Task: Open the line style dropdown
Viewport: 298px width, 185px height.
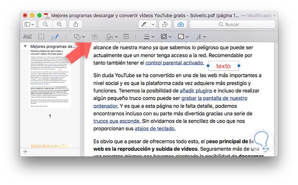Action: pyautogui.click(x=149, y=37)
